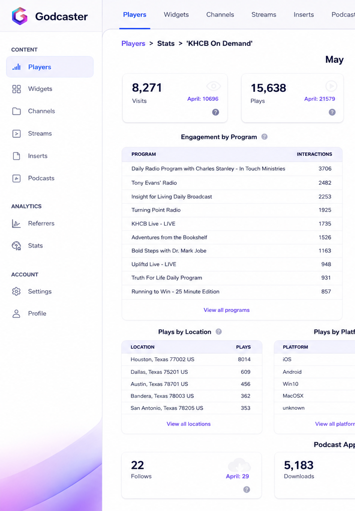Screen dimensions: 355x511
Task: Click the Settings gear icon in sidebar
Action: click(16, 291)
